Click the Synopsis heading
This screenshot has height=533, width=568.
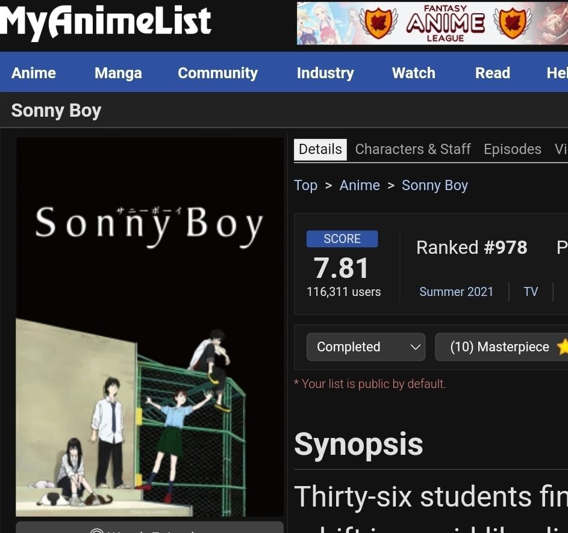358,445
